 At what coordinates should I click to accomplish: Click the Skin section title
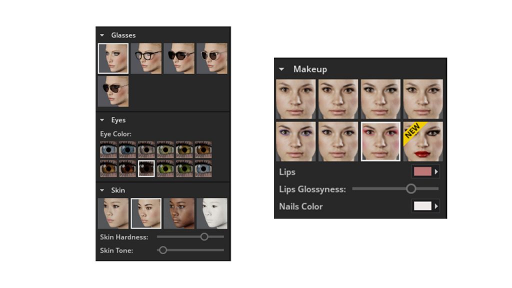[x=118, y=190]
